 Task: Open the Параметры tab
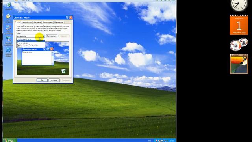pos(59,22)
